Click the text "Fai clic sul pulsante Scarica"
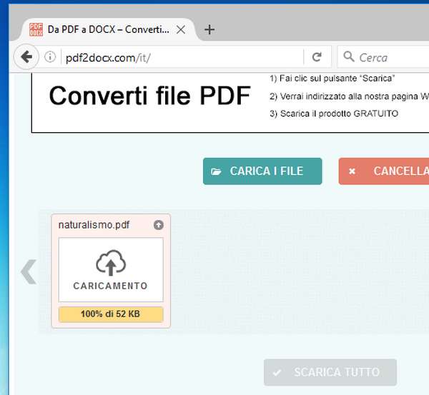Viewport: 429px width, 395px height. point(337,79)
